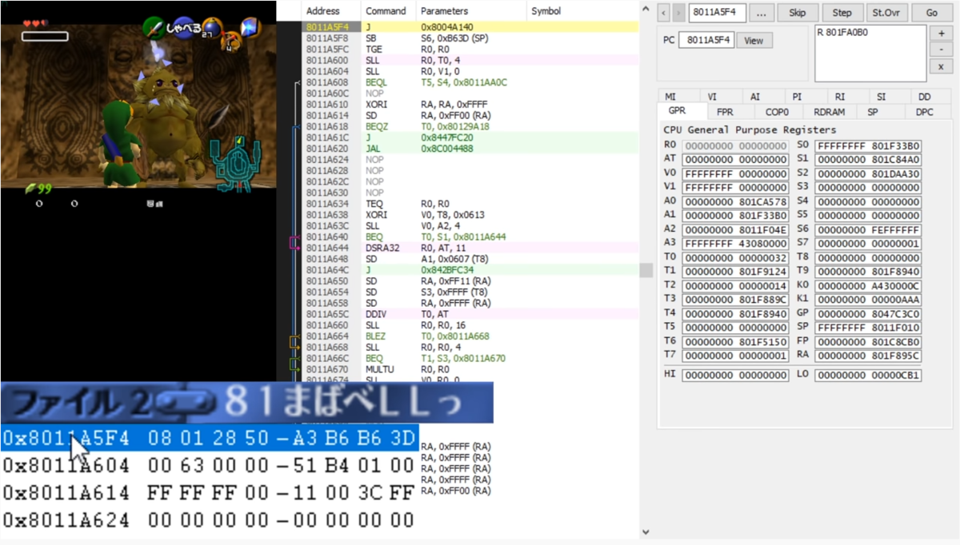960x545 pixels.
Task: Switch to the DD tab
Action: pyautogui.click(x=925, y=97)
